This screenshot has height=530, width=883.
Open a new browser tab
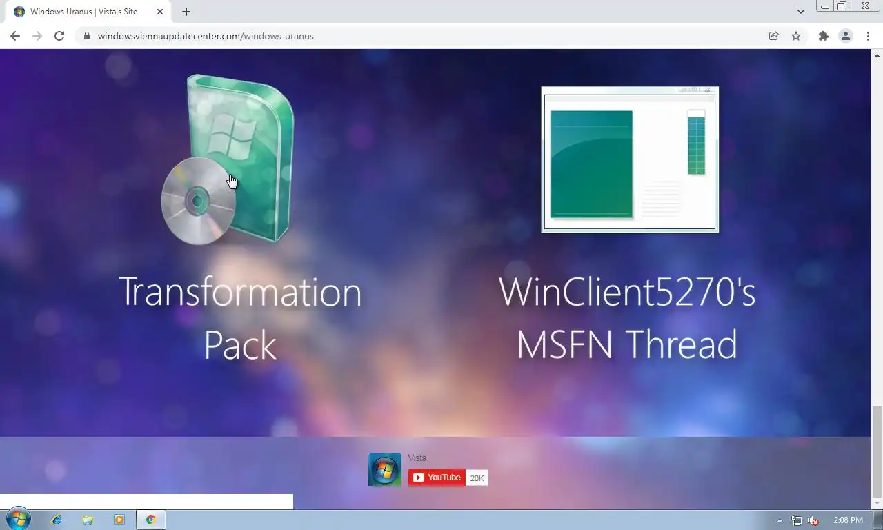tap(186, 12)
